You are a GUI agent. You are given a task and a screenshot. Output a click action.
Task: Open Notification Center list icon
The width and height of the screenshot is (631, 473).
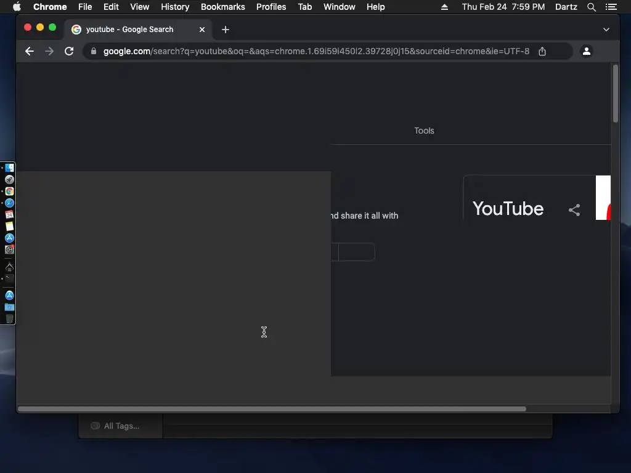coord(611,7)
